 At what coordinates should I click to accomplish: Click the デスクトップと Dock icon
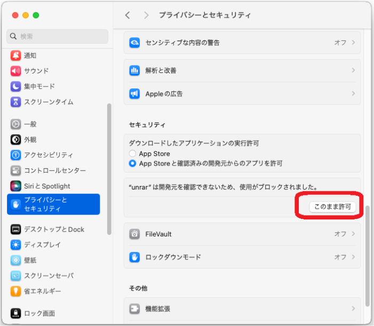coord(16,230)
